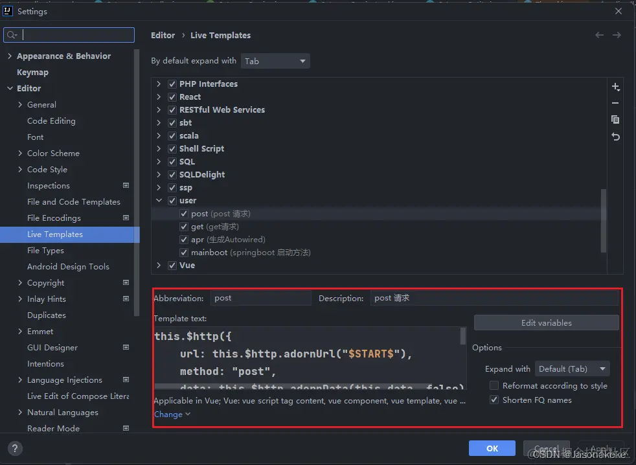This screenshot has width=636, height=465.
Task: Click the template list vertical scrollbar
Action: tap(604, 221)
